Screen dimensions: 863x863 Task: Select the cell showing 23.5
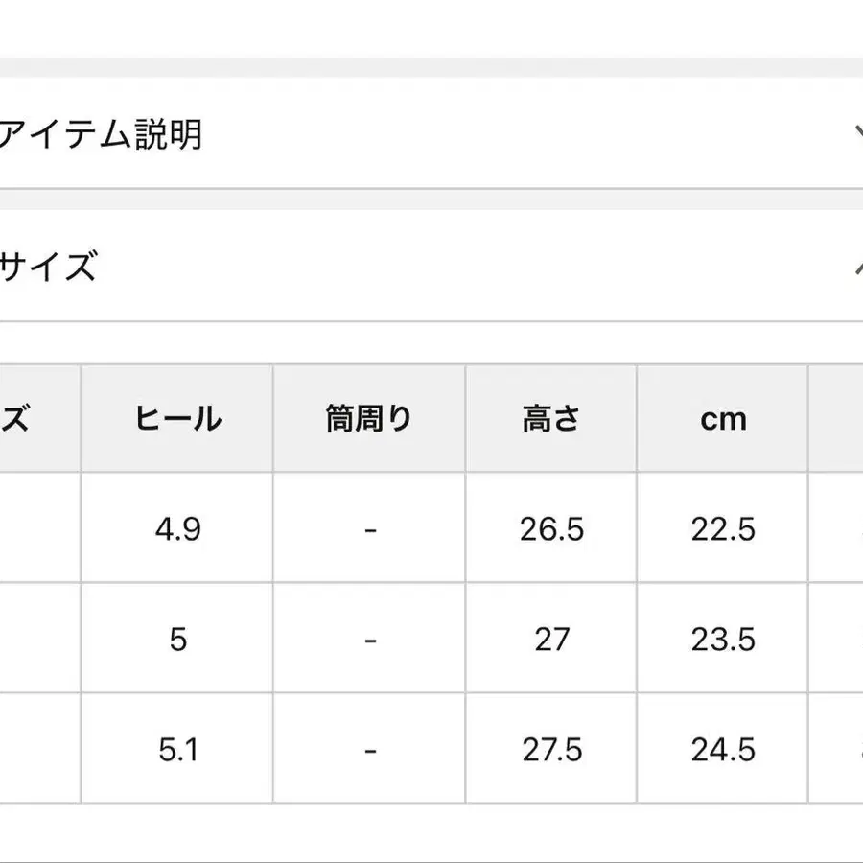[723, 638]
